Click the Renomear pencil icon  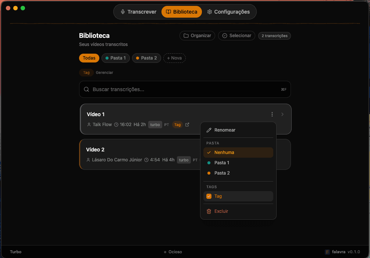[209, 130]
